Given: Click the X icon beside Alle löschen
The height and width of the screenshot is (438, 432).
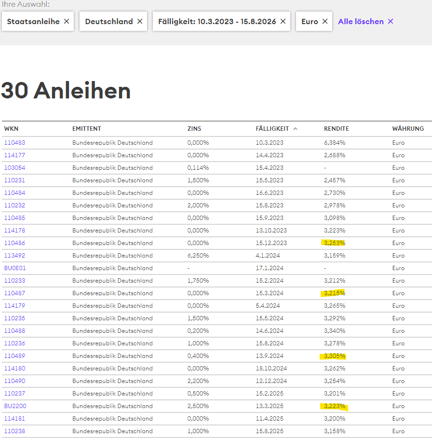Looking at the screenshot, I should pyautogui.click(x=391, y=22).
